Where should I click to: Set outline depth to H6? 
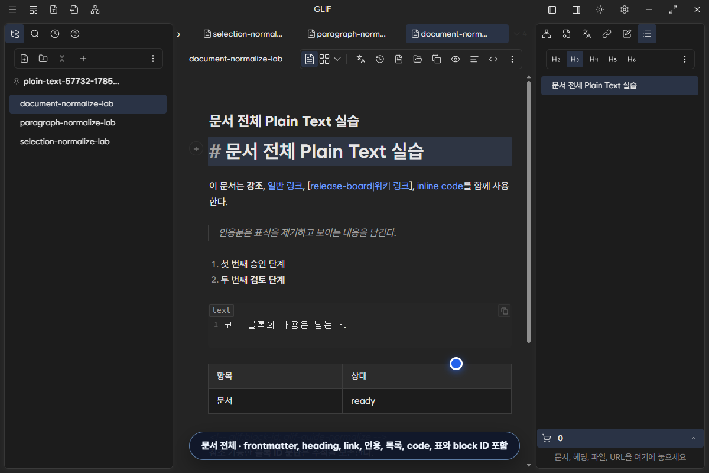point(632,59)
